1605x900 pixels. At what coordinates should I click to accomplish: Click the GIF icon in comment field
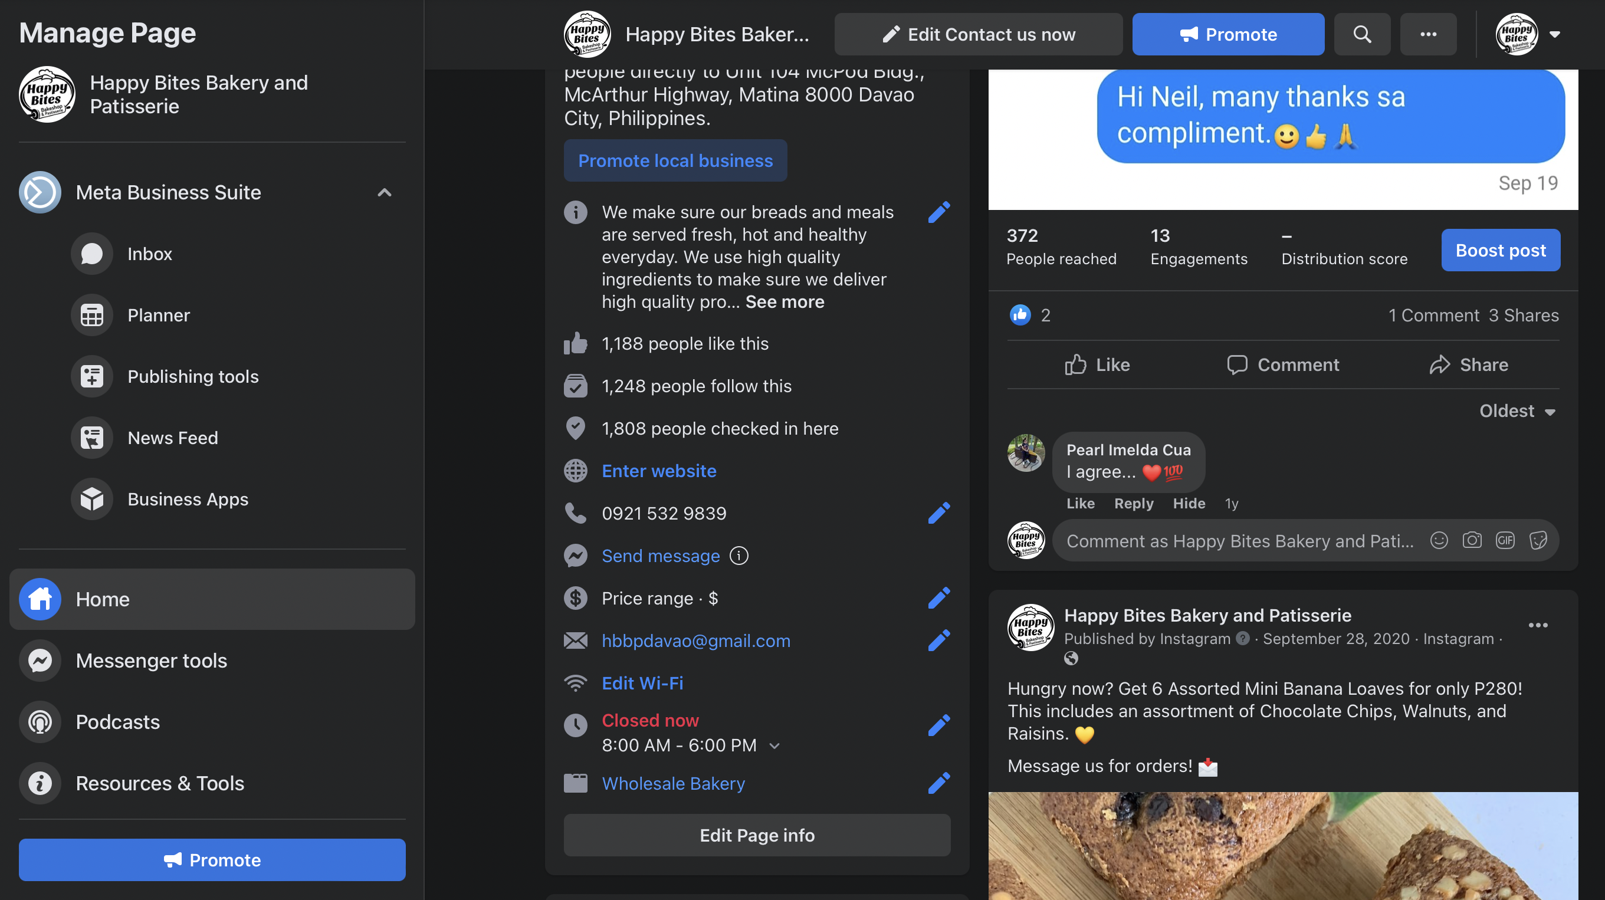pos(1505,540)
